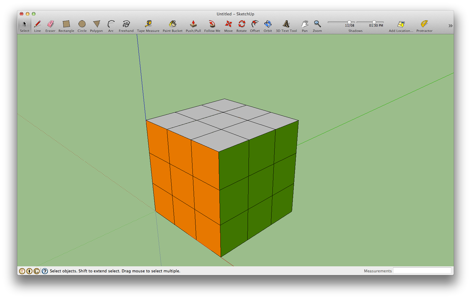Activate the Protractor tool
The height and width of the screenshot is (299, 471).
pos(424,24)
